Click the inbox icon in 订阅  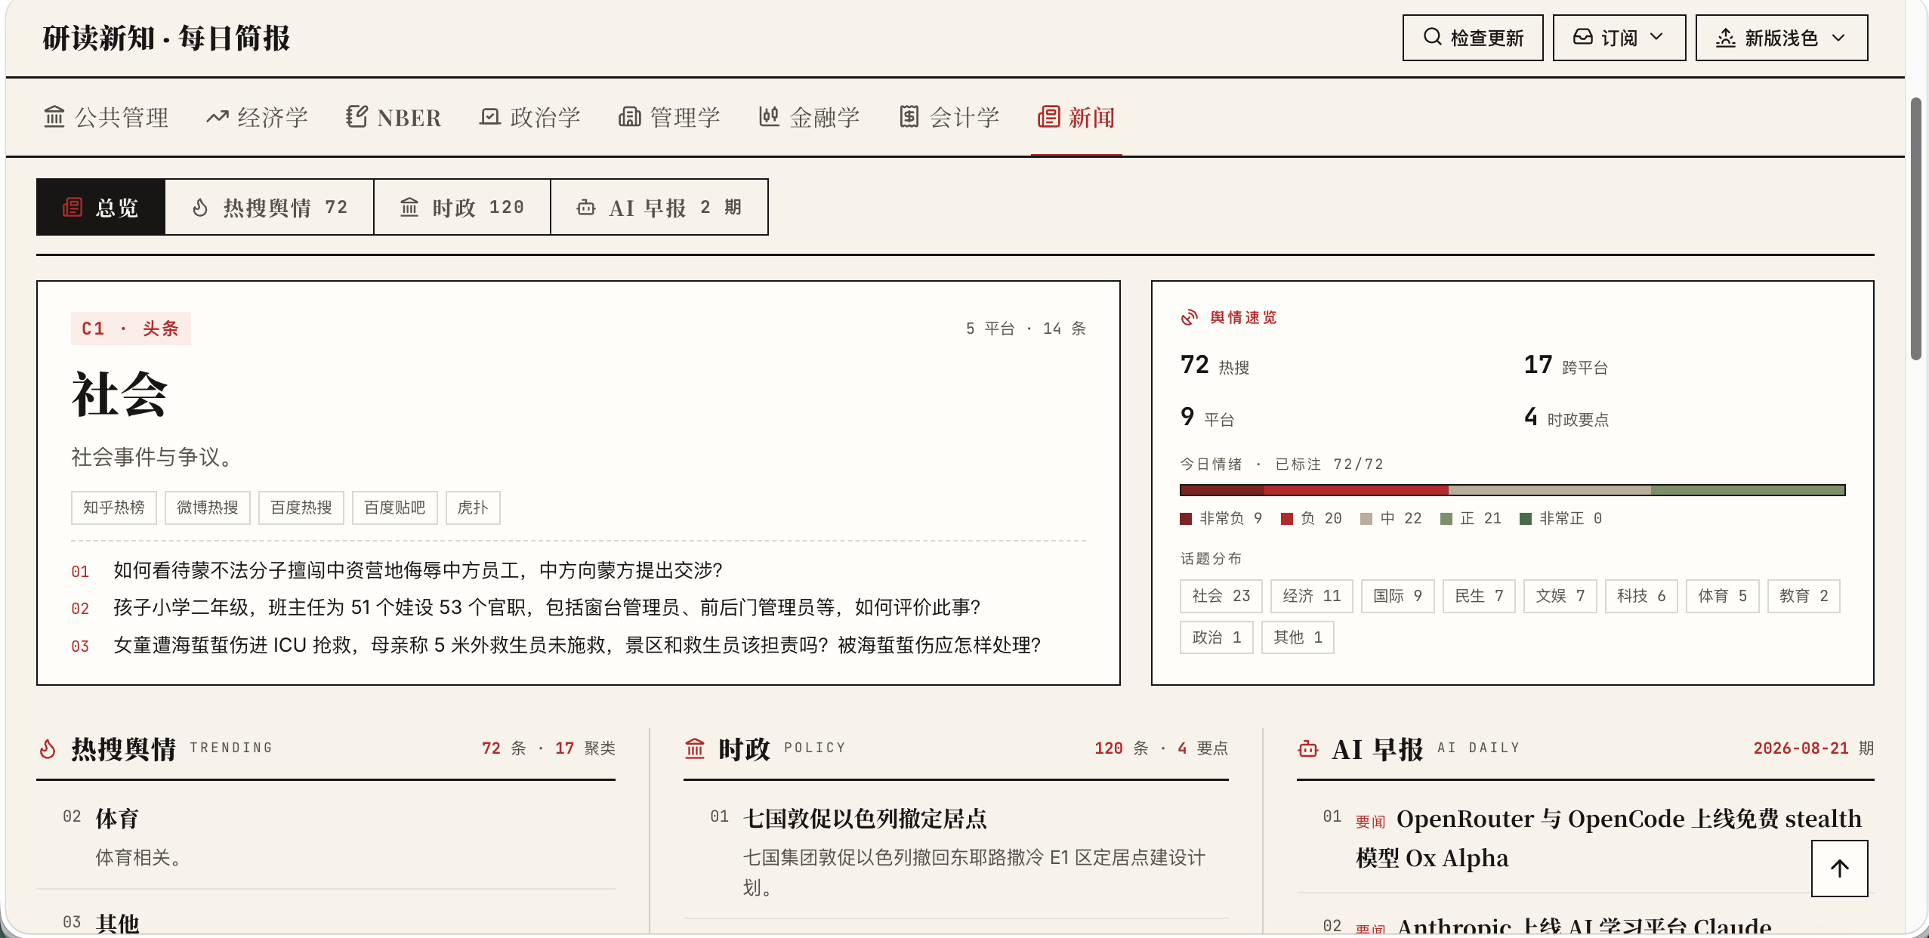pyautogui.click(x=1583, y=37)
